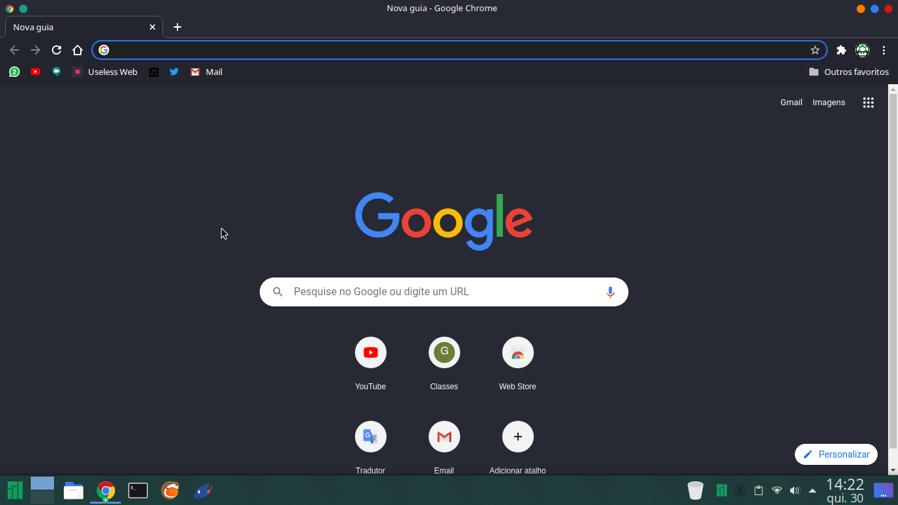
Task: Click the Google icon in address bar
Action: click(104, 50)
